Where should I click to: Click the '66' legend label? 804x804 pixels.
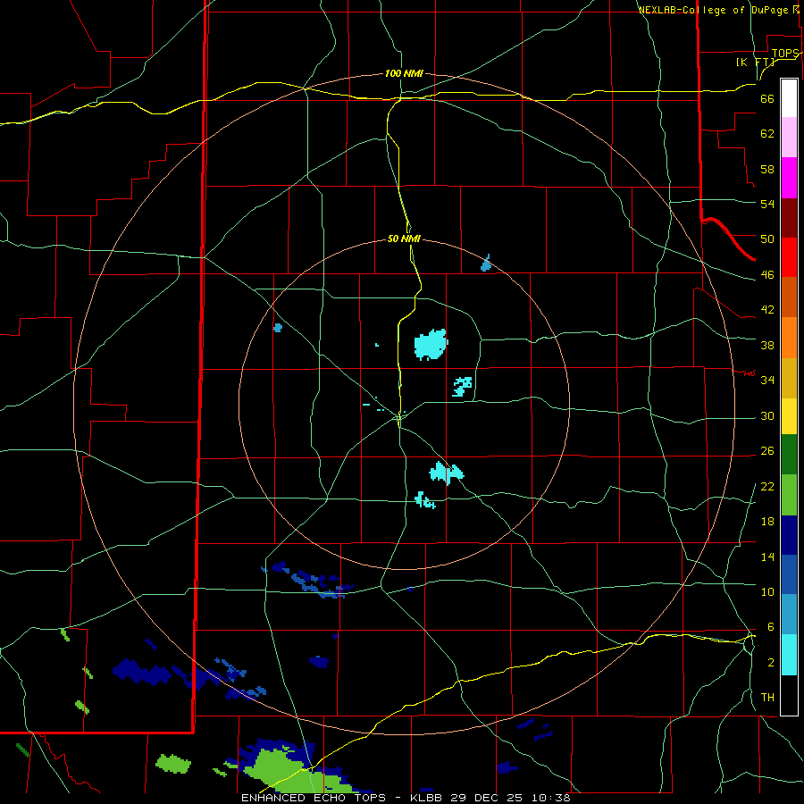(767, 99)
